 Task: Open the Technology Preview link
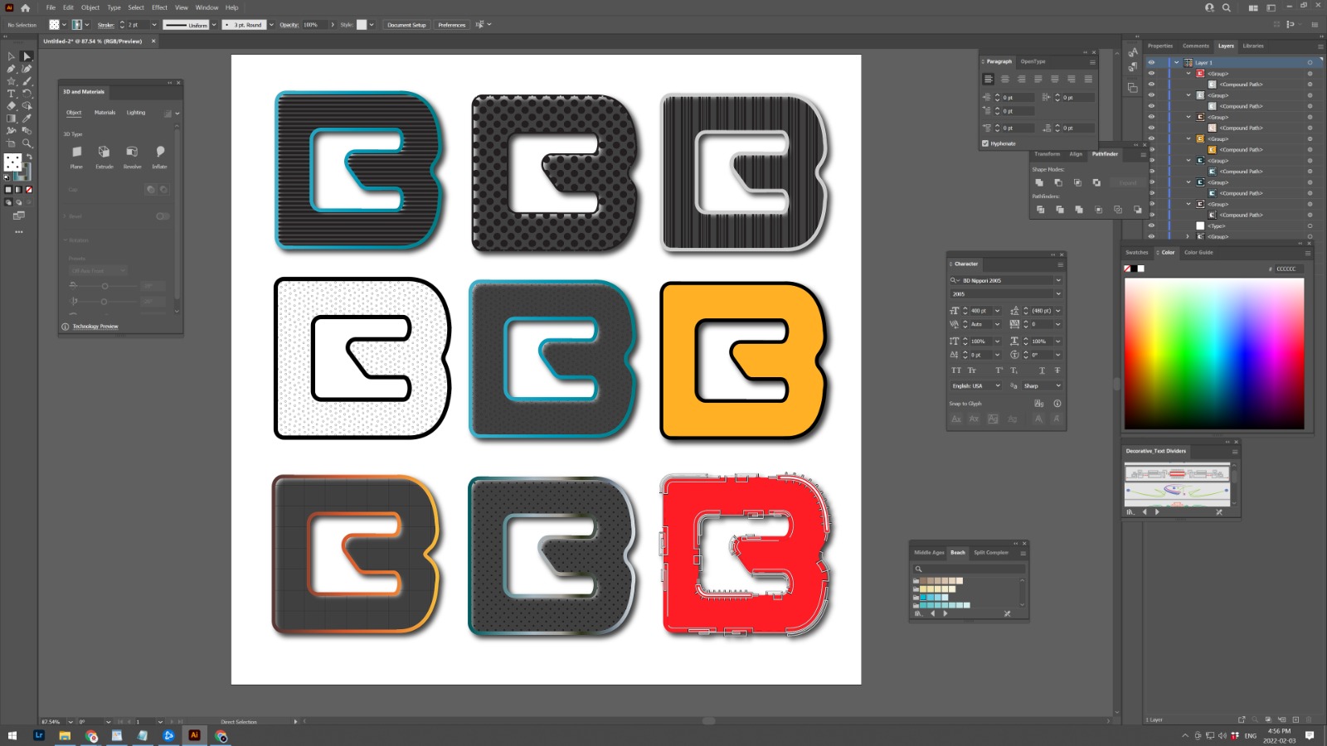[x=95, y=327]
